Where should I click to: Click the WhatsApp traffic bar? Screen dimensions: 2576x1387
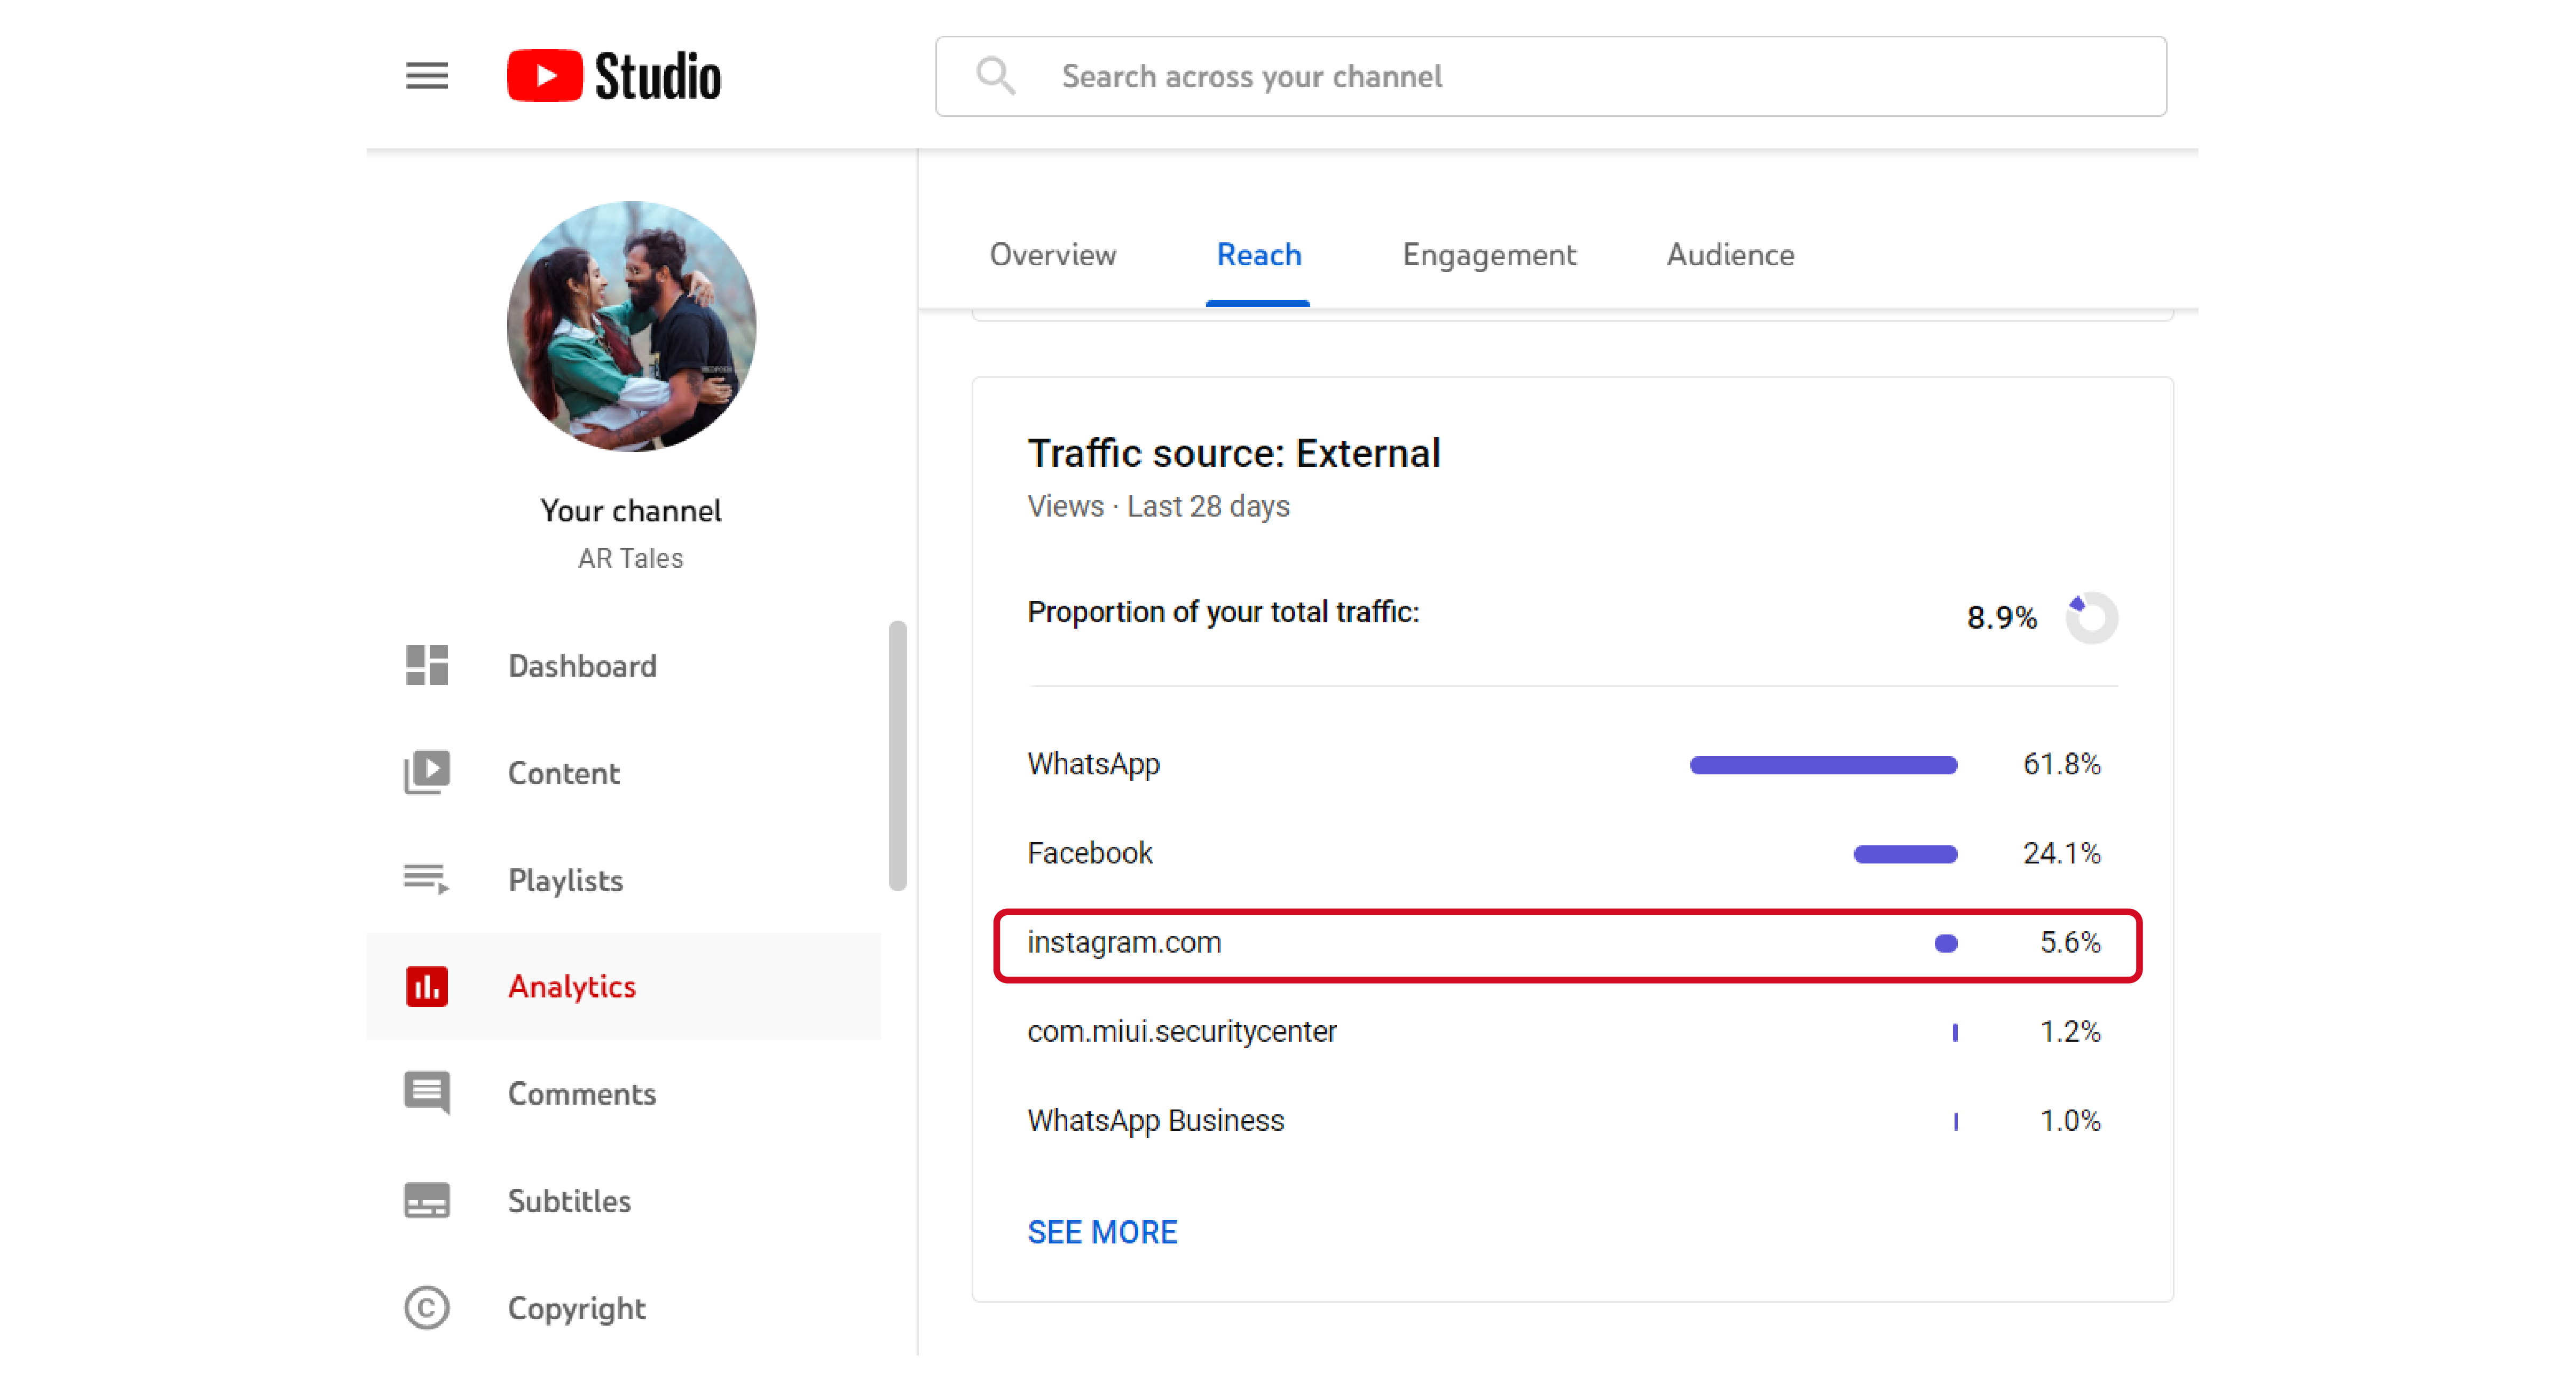pyautogui.click(x=1823, y=765)
